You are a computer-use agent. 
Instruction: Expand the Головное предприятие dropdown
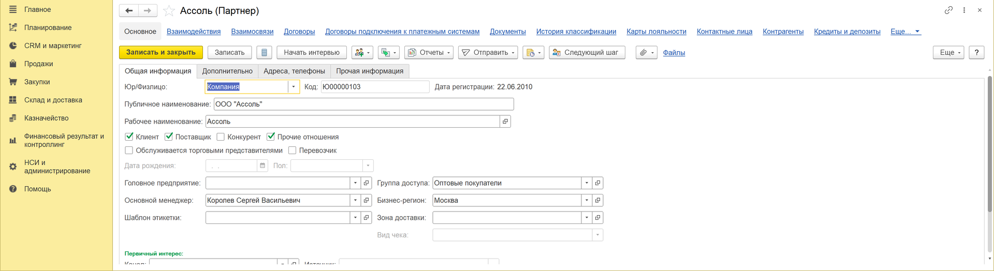[355, 183]
